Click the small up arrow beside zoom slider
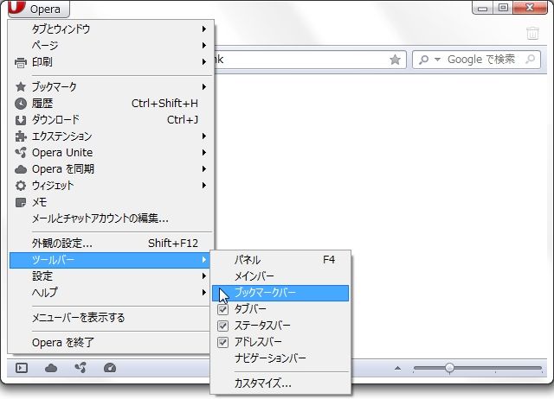Viewport: 554px width, 399px height. (x=398, y=368)
